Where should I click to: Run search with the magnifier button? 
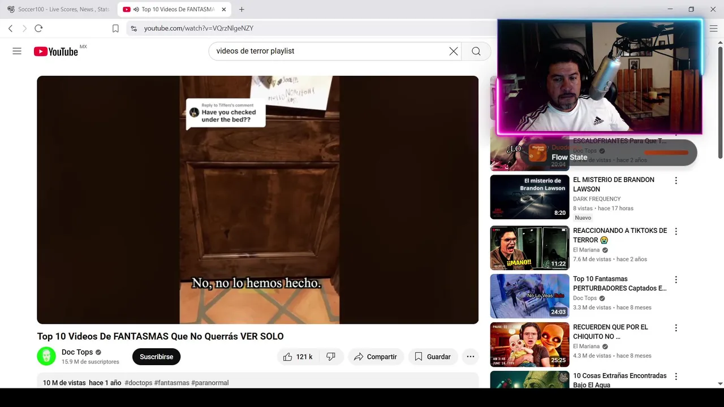coord(476,51)
